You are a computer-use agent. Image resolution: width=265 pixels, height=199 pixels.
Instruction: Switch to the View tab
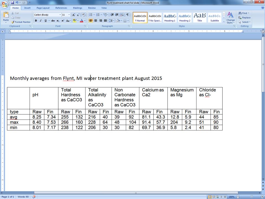point(104,8)
